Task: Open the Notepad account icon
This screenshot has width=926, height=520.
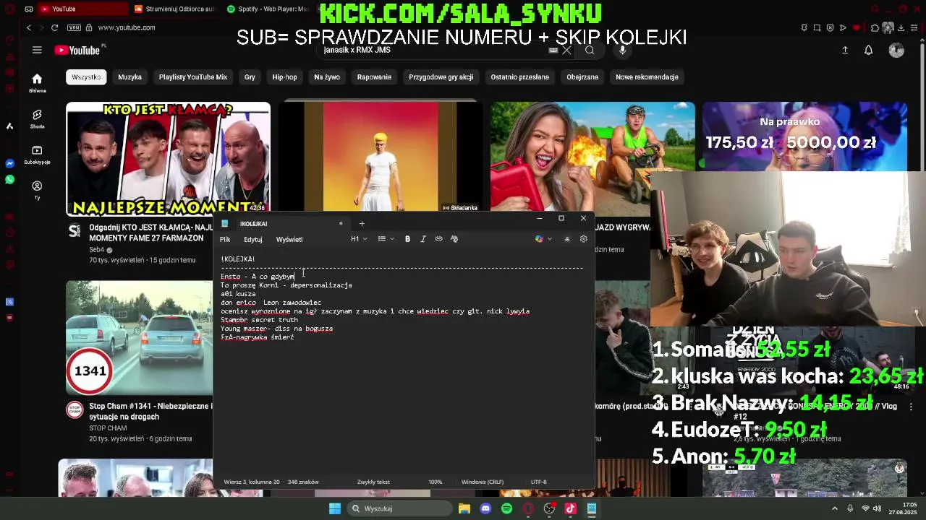Action: pos(567,239)
